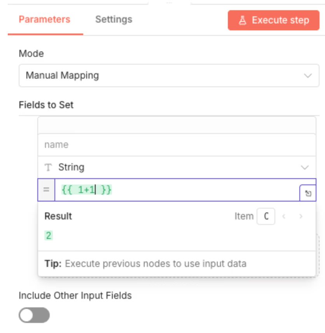Expand the String type dropdown

tap(176, 168)
